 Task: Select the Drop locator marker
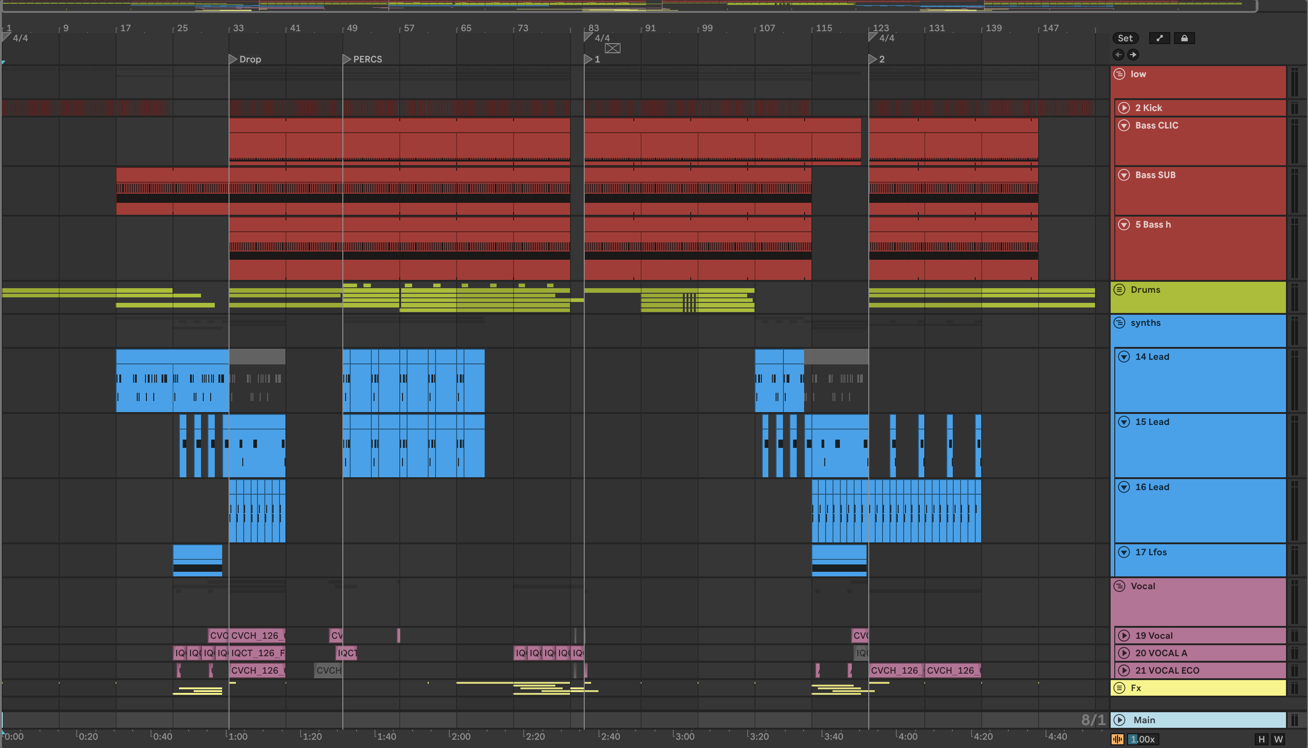(x=233, y=59)
